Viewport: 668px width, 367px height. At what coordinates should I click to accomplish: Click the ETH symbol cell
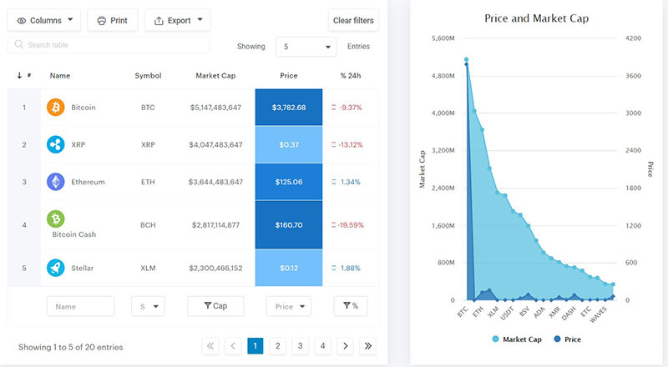coord(148,182)
